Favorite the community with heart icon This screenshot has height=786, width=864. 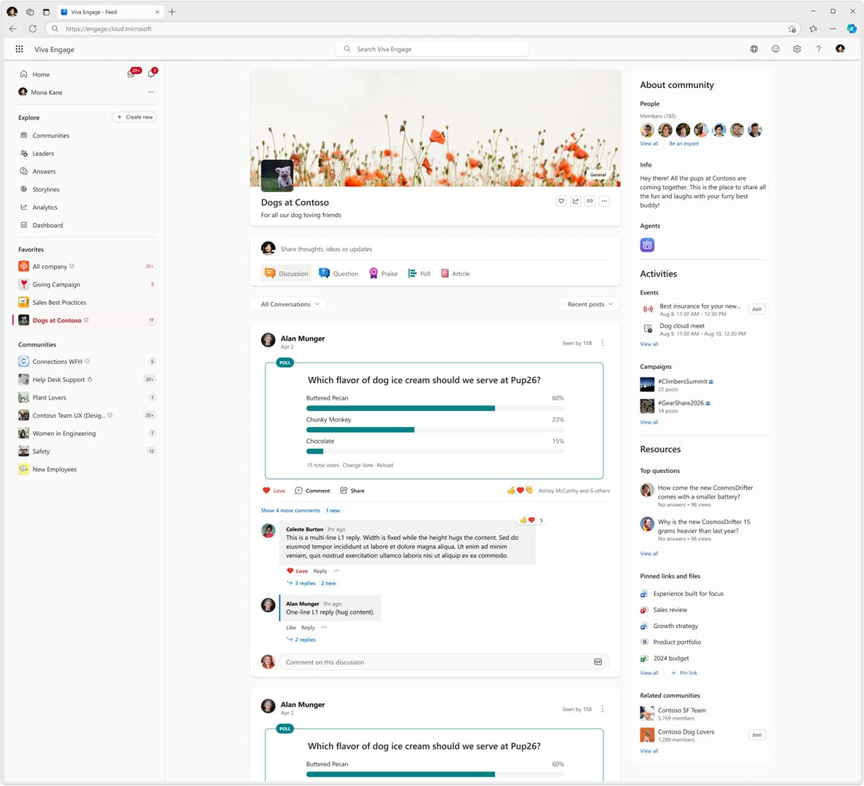point(561,201)
